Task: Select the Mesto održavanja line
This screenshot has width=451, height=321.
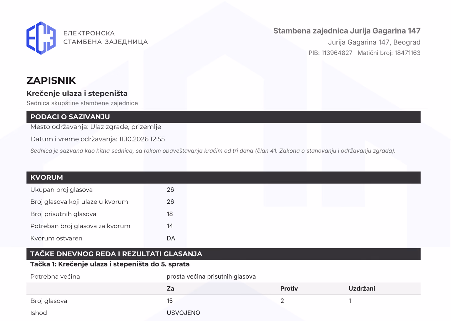Action: coord(96,127)
